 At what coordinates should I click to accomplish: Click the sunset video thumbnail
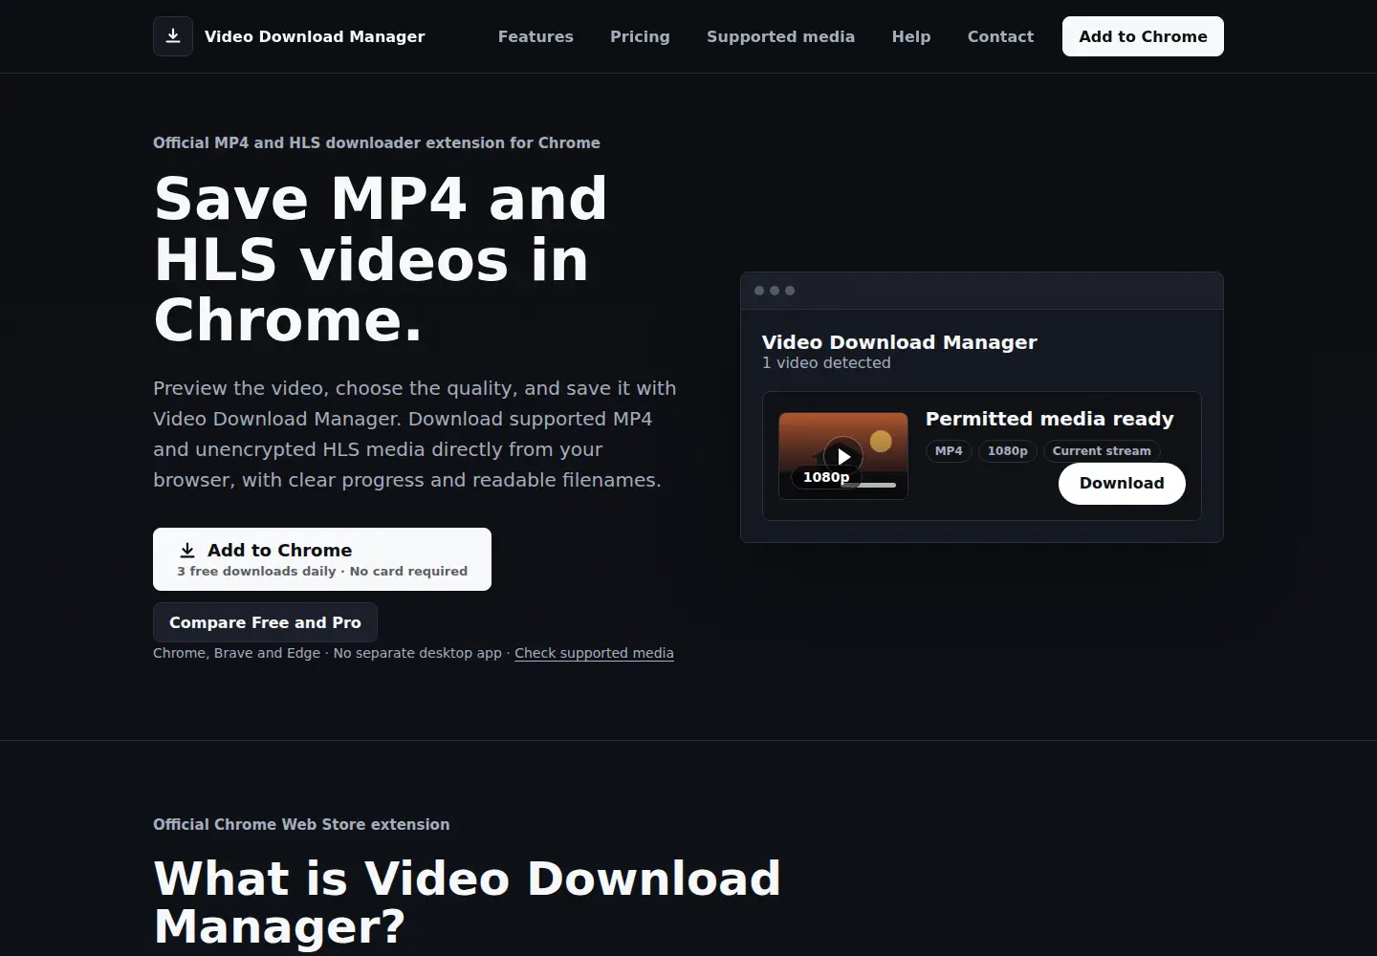843,456
